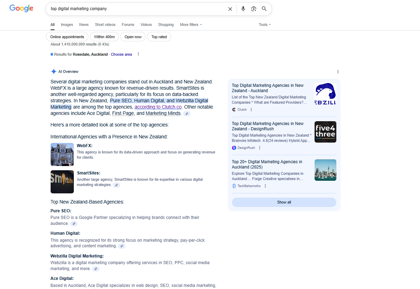
Task: Switch to the Videos tab
Action: coord(146,25)
